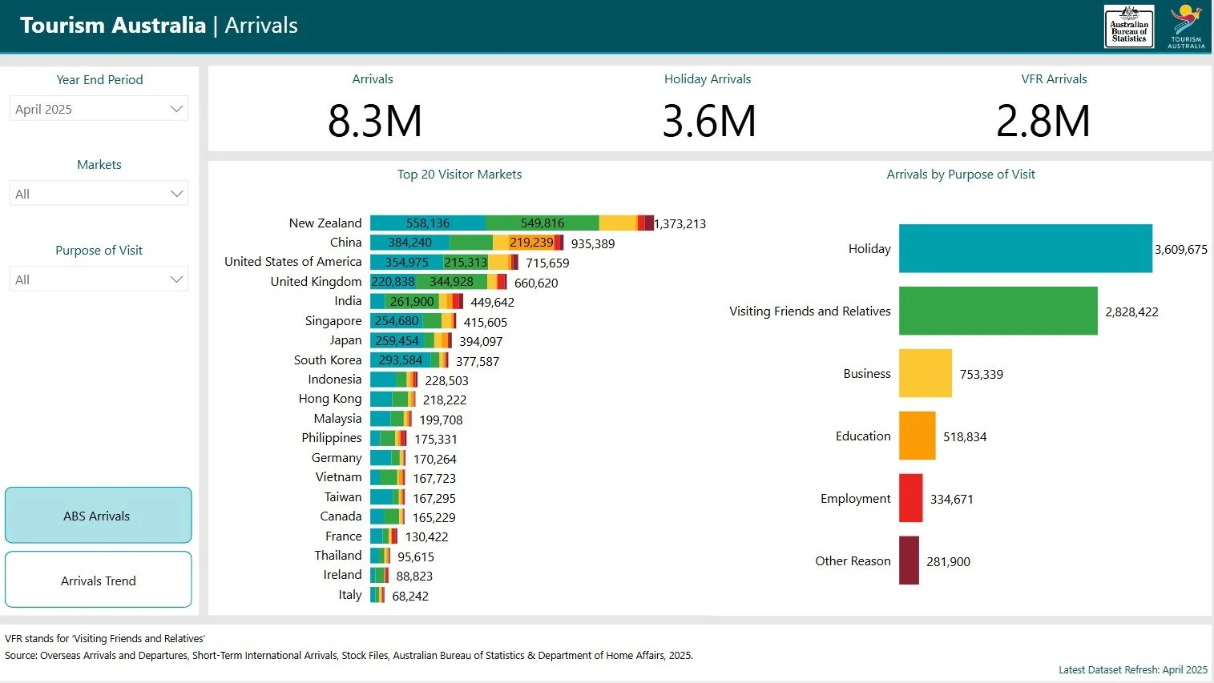The height and width of the screenshot is (683, 1214).
Task: Click the 1,373,213 New Zealand total
Action: 680,224
